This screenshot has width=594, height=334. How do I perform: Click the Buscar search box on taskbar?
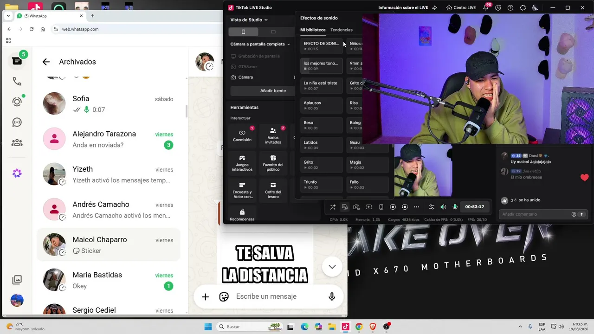click(250, 327)
